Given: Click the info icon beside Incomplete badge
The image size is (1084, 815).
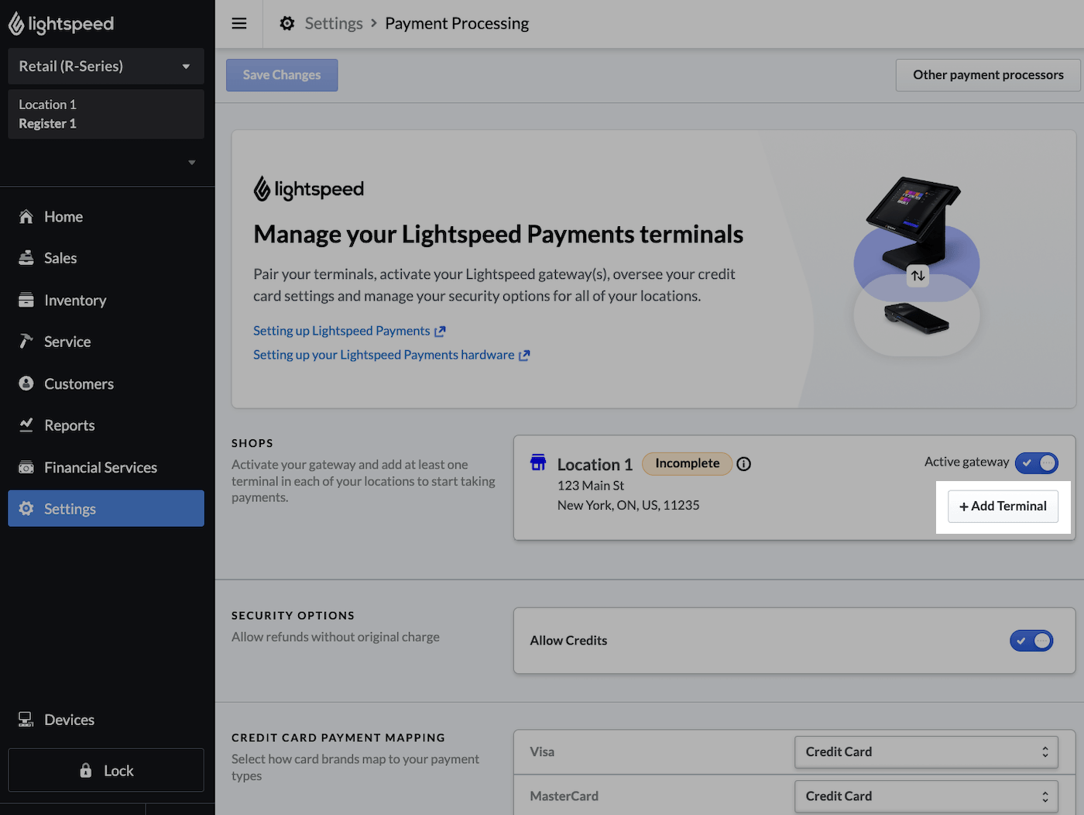Looking at the screenshot, I should tap(744, 464).
